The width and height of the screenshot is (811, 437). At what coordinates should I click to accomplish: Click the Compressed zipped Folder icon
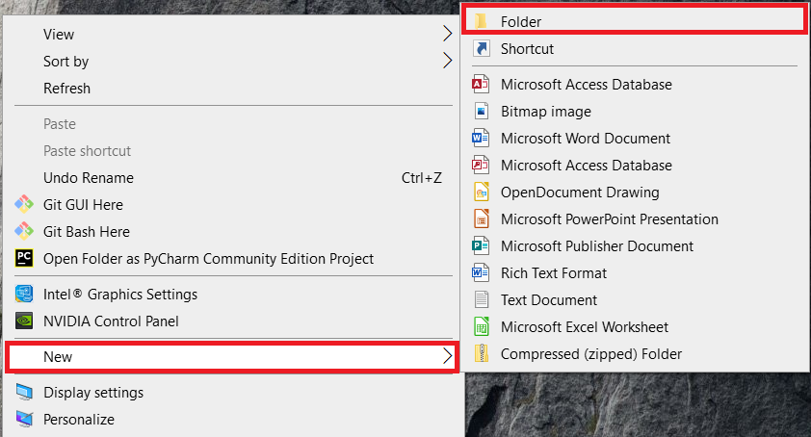coord(481,353)
